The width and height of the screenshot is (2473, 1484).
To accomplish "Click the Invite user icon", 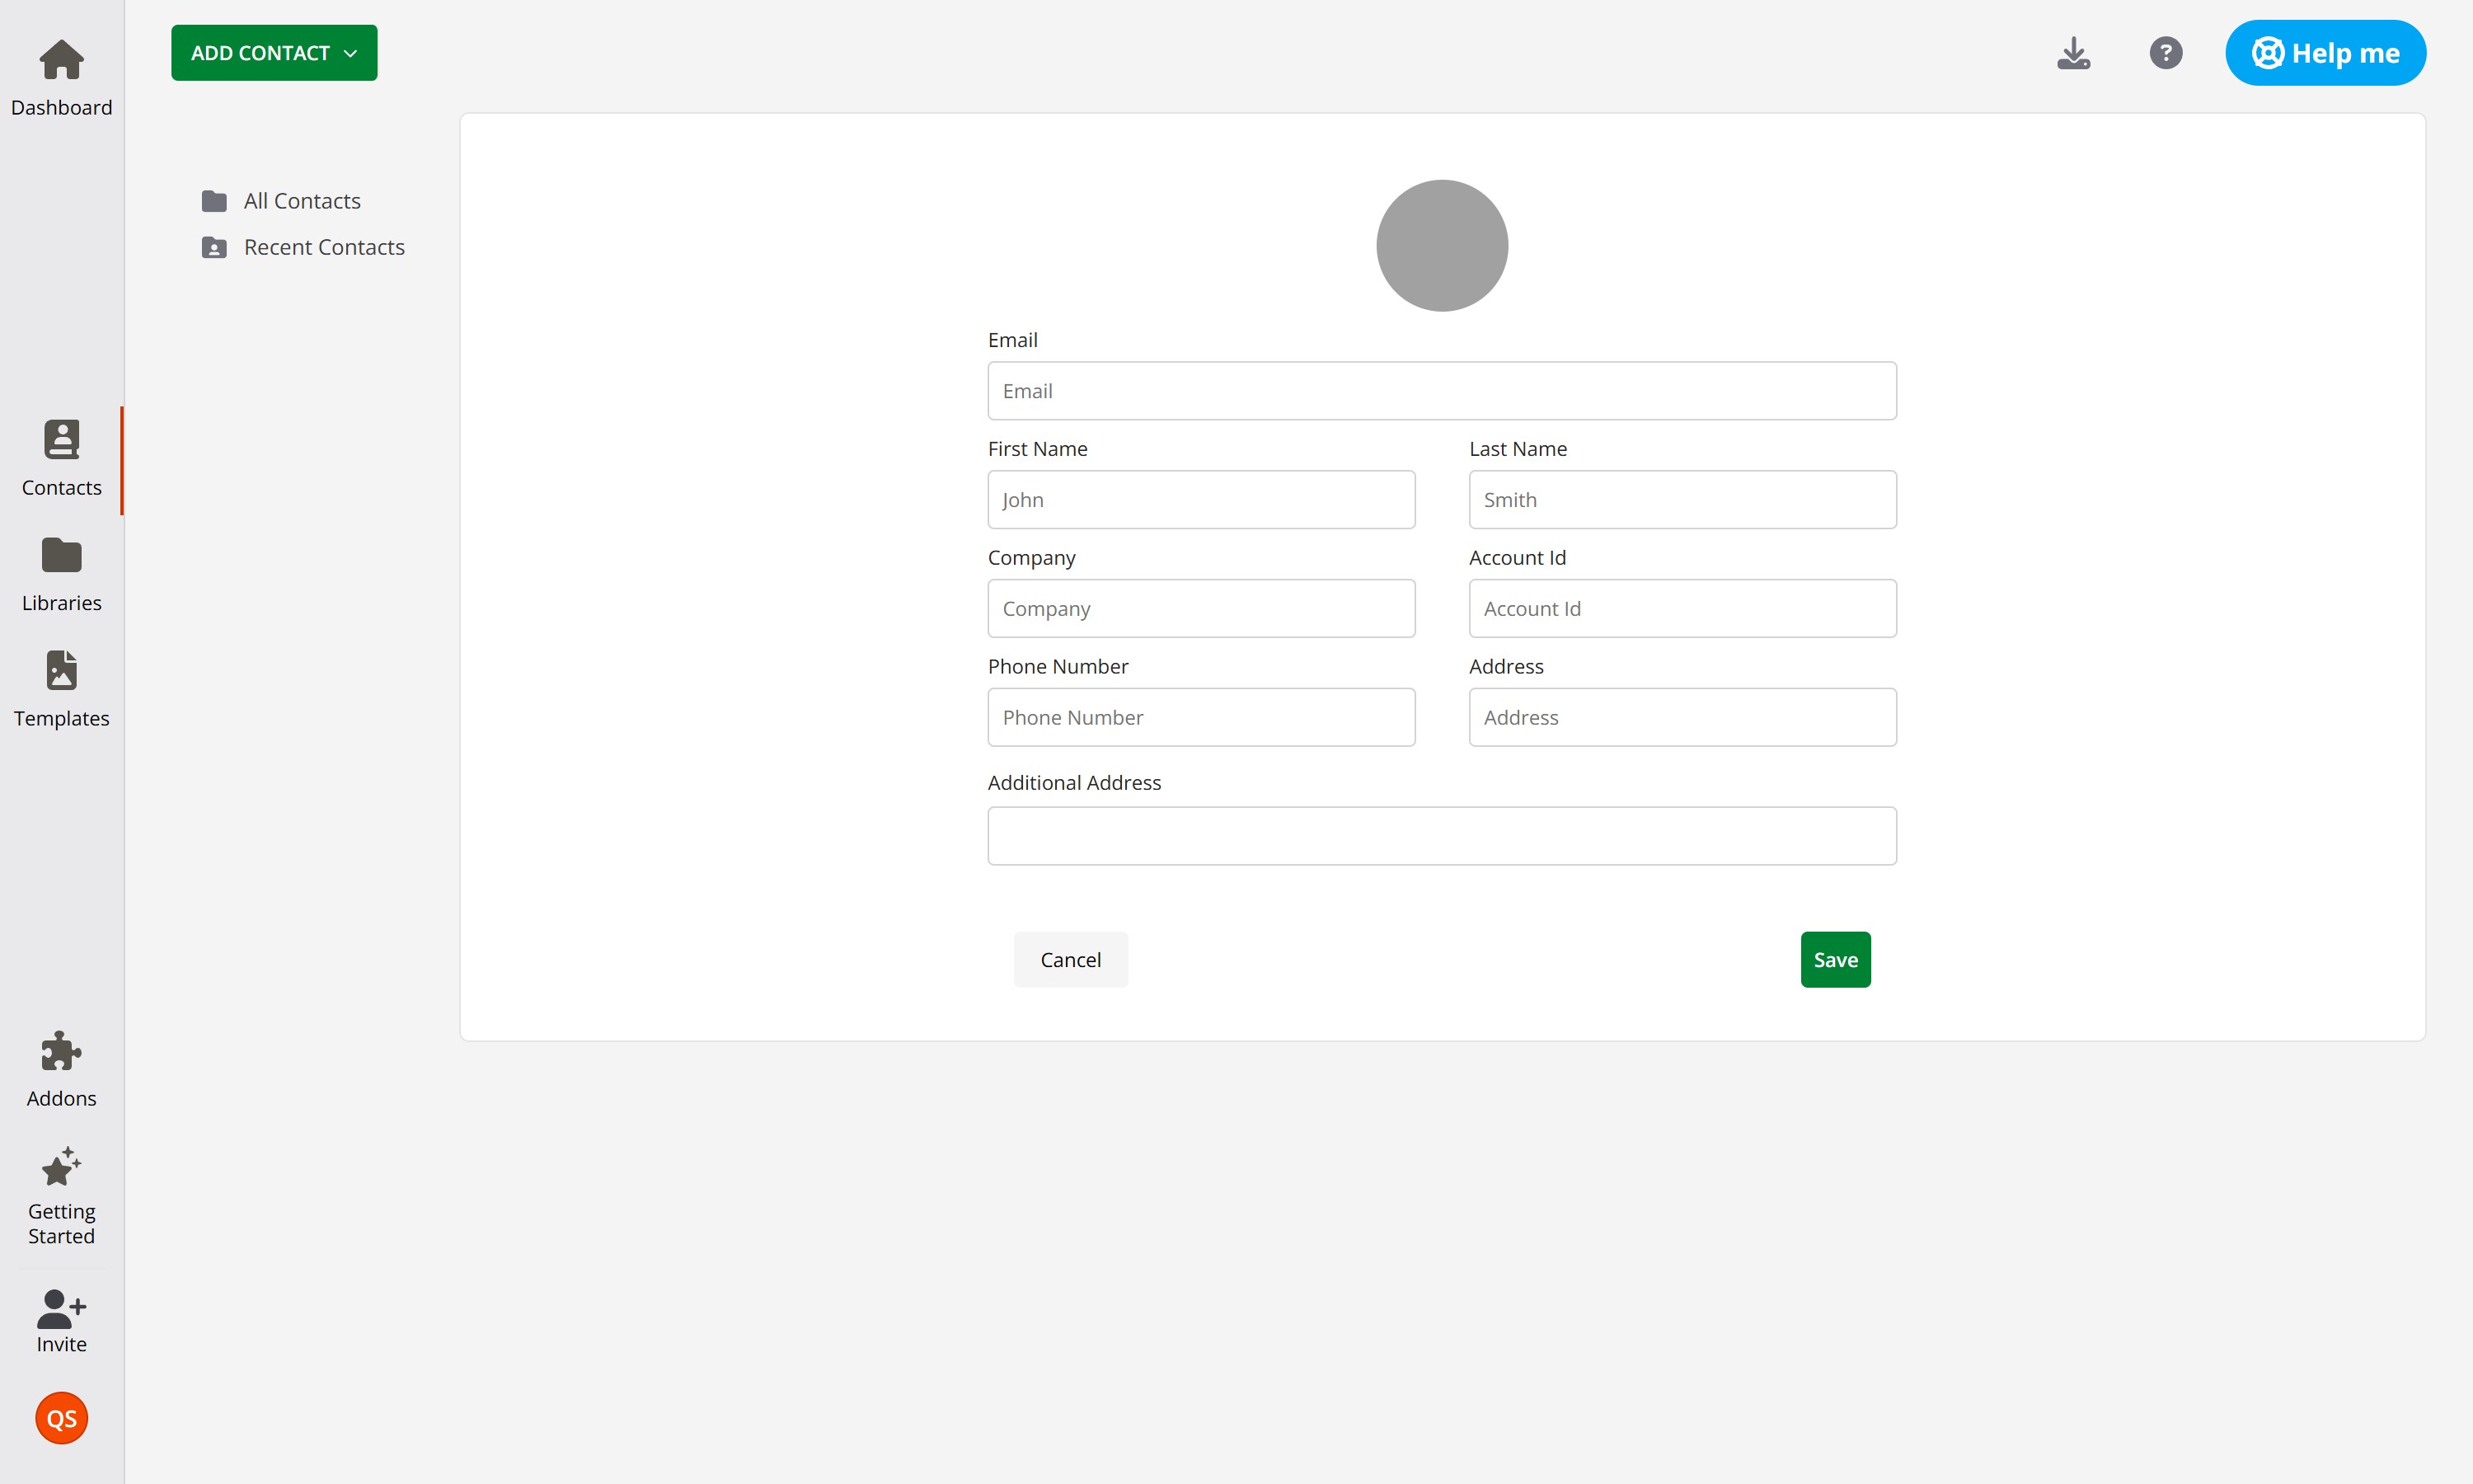I will click(x=61, y=1307).
